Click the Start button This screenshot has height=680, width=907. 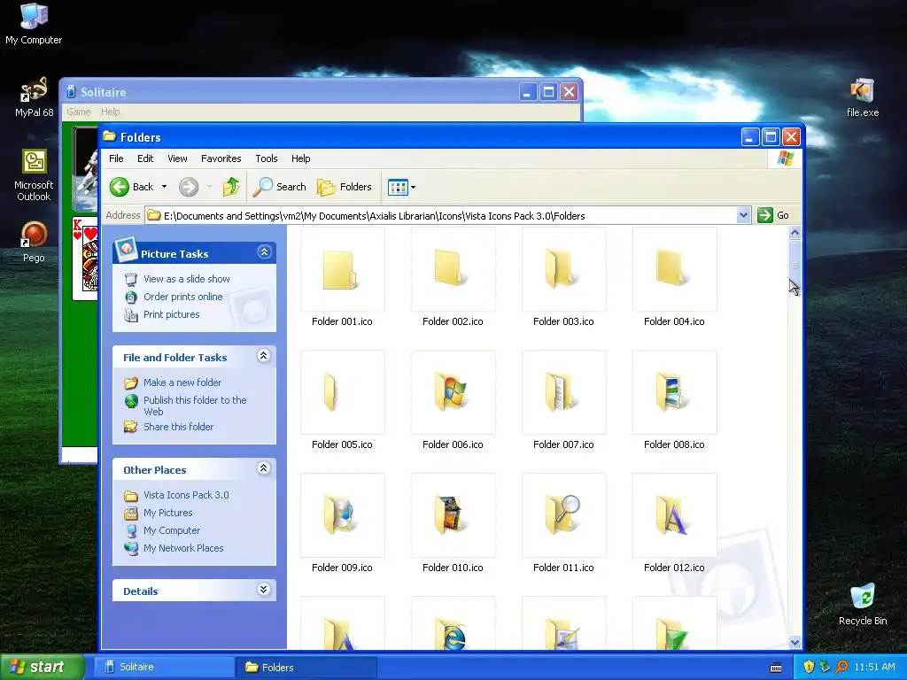[x=42, y=667]
